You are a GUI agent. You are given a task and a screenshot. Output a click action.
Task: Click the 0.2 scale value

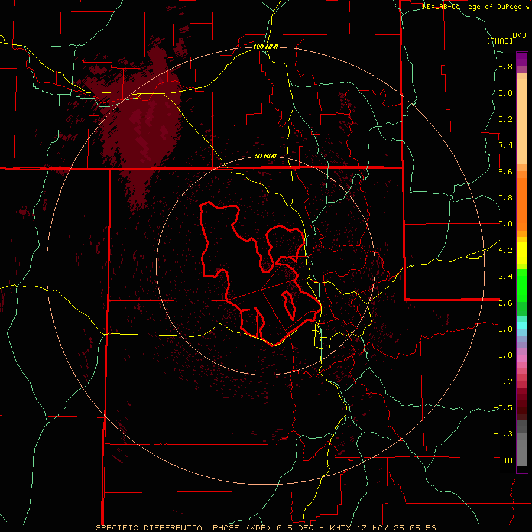pos(505,381)
